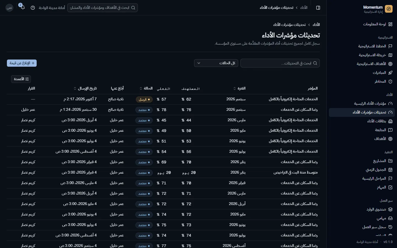
Task: Sort the table by تاريخ الإرسال column
Action: click(x=85, y=88)
